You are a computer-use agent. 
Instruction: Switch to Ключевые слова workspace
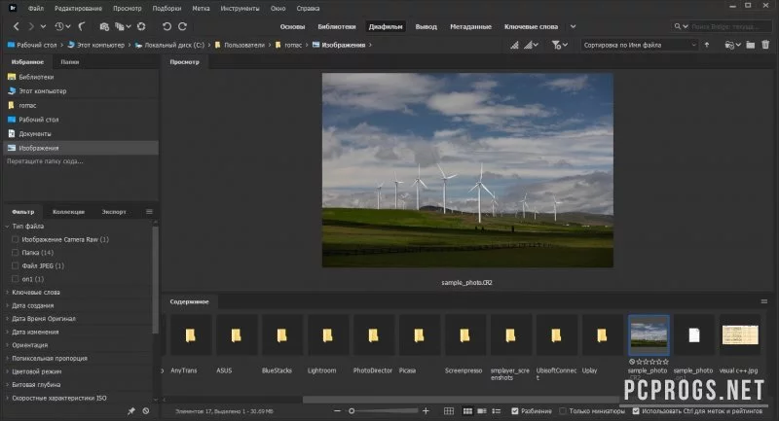point(531,27)
